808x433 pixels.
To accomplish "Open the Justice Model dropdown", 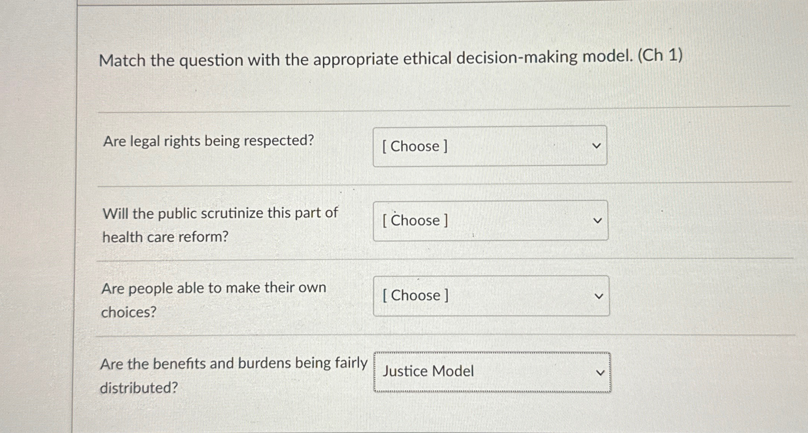I will tap(492, 372).
